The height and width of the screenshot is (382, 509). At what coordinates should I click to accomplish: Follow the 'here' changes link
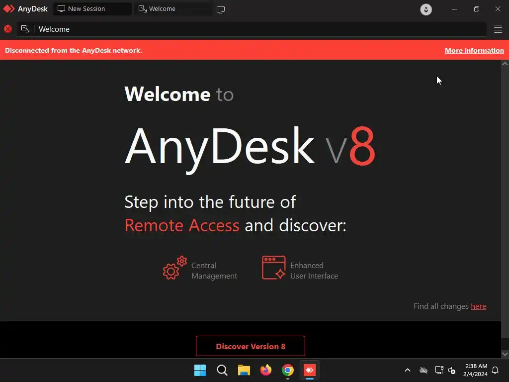tap(479, 306)
